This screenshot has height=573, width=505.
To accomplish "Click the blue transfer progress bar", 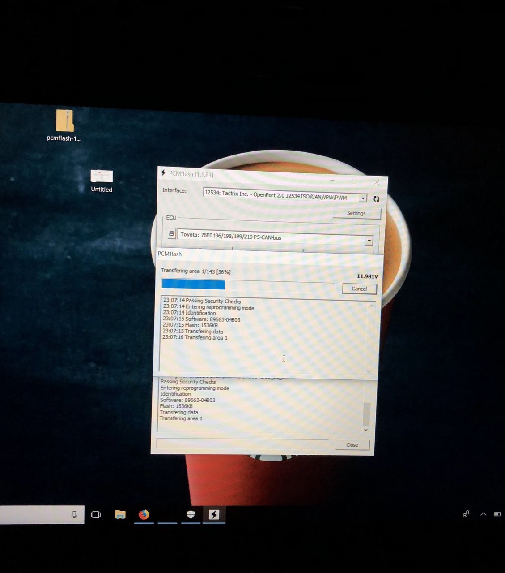I will pyautogui.click(x=193, y=284).
